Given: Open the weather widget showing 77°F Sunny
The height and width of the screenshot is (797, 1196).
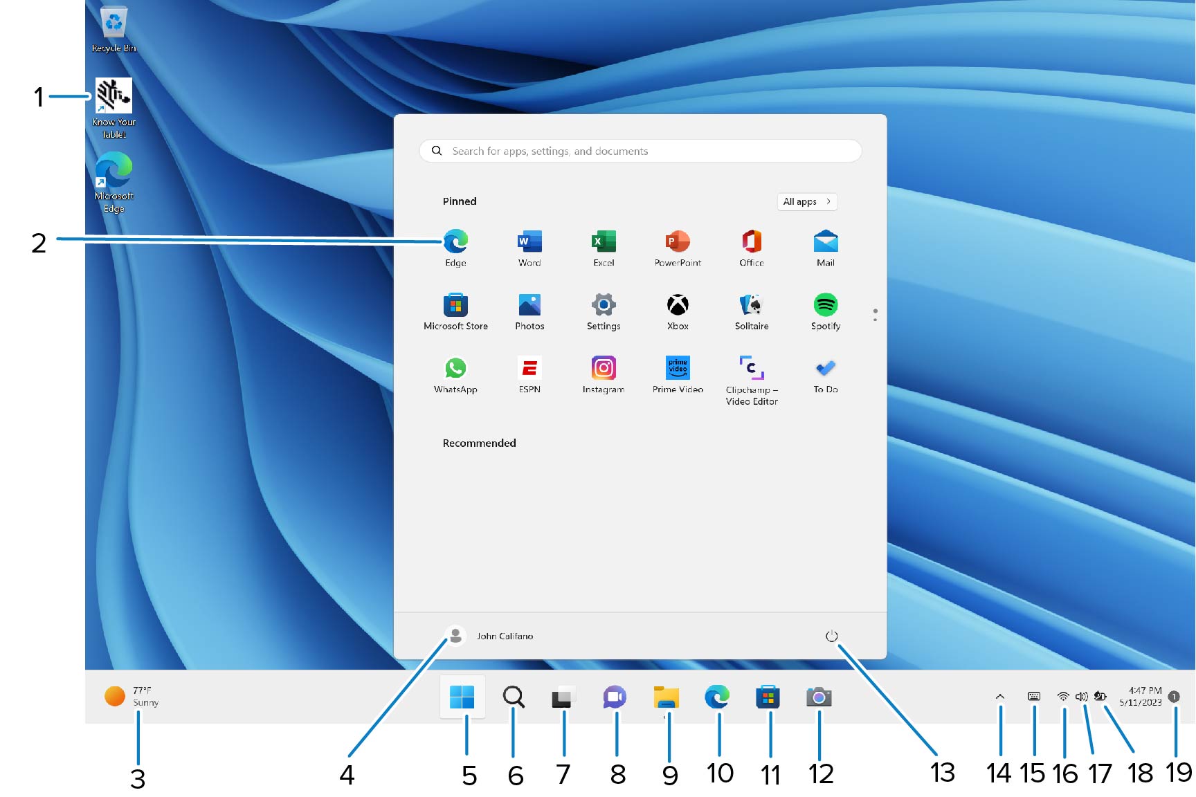Looking at the screenshot, I should (132, 696).
